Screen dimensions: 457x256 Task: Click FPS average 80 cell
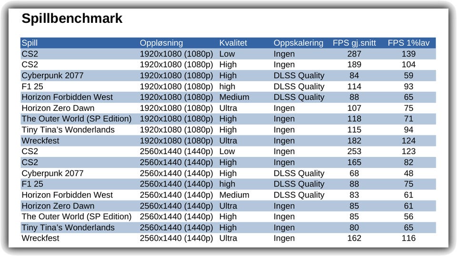point(354,227)
